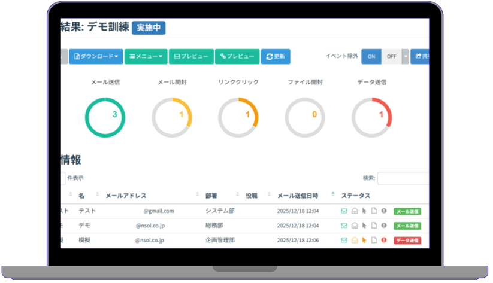Click open-mail icon in デモ row
493x283 pixels.
pos(354,226)
